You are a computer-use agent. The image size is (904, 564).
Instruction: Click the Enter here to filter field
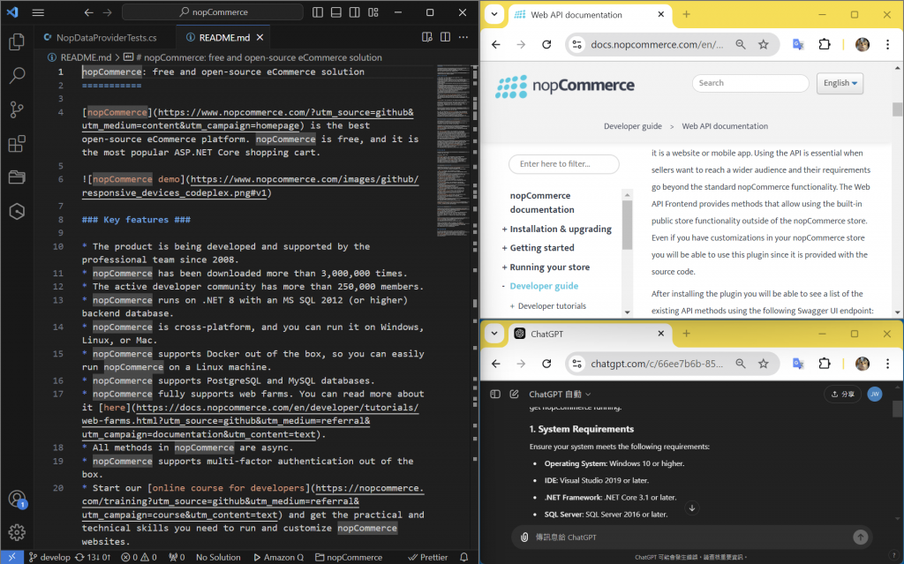[x=564, y=164]
